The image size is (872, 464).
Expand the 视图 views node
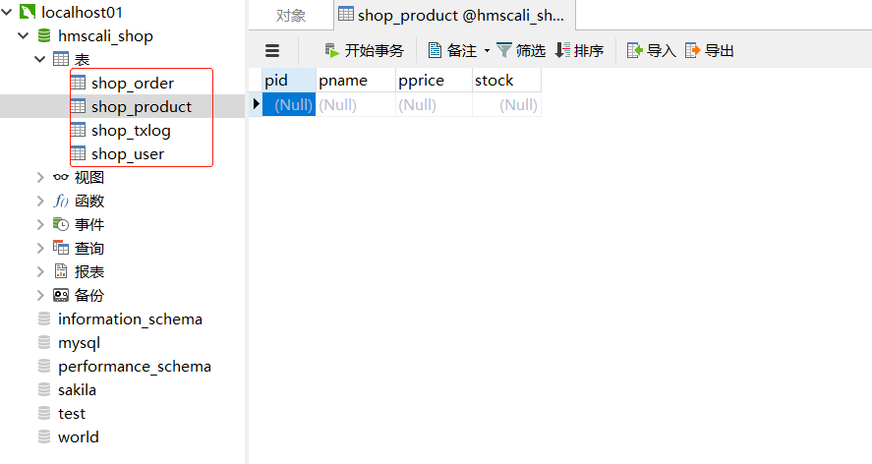coord(40,178)
